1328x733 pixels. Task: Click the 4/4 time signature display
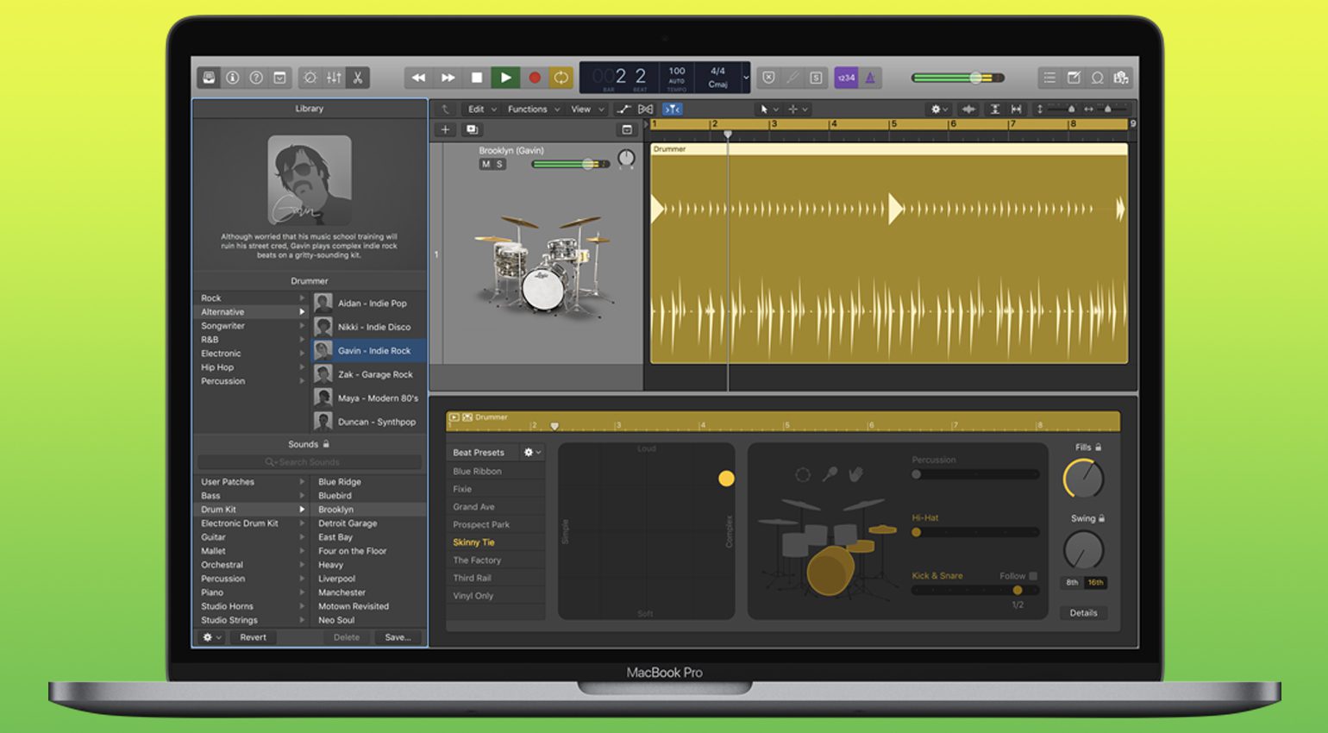717,72
